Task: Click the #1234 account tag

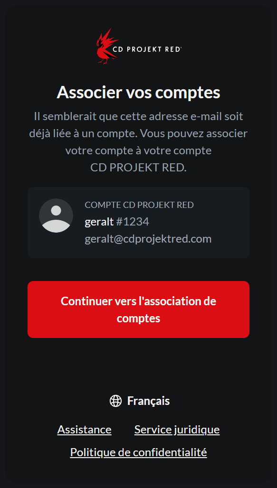Action: (133, 222)
